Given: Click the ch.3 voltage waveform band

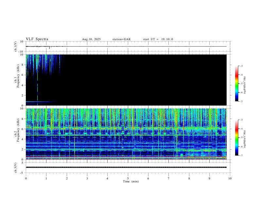Looking at the screenshot, I should [x=126, y=167].
